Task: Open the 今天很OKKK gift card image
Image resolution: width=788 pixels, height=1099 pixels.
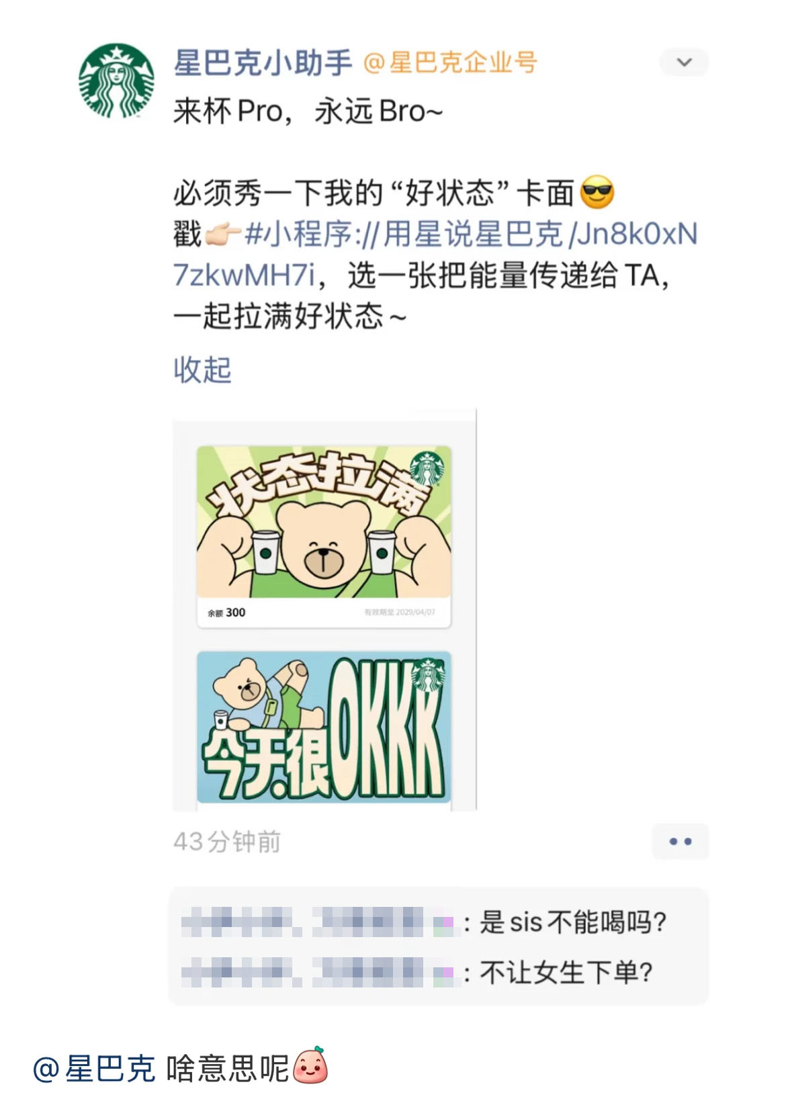Action: tap(324, 727)
